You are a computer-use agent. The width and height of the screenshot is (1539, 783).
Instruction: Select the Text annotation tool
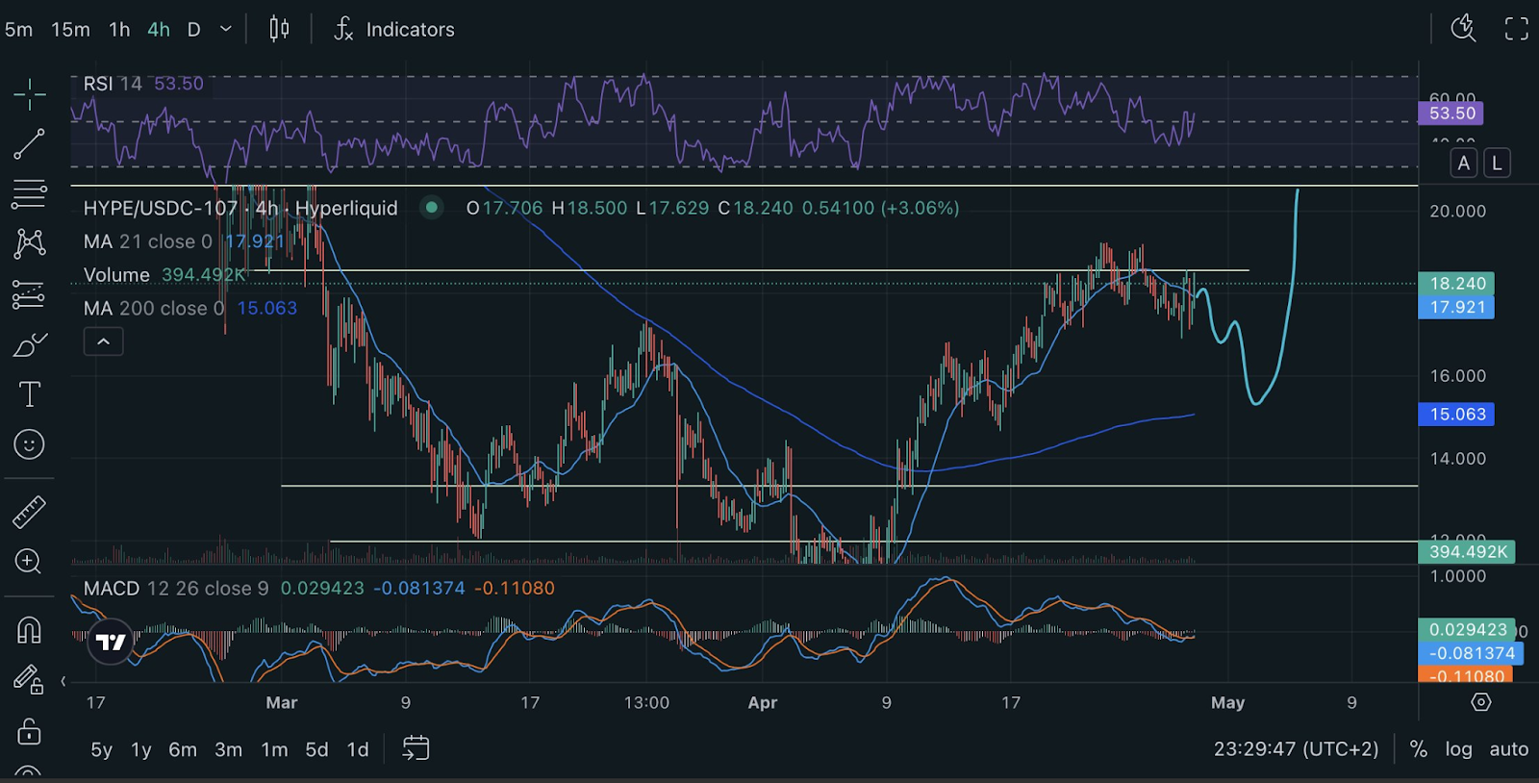tap(29, 394)
